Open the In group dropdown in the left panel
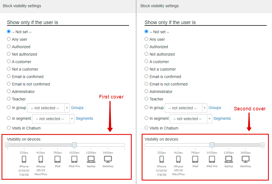The width and height of the screenshot is (272, 184). tap(48, 108)
